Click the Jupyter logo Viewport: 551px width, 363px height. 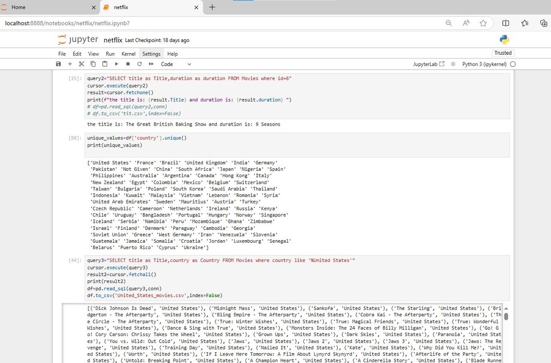78,40
